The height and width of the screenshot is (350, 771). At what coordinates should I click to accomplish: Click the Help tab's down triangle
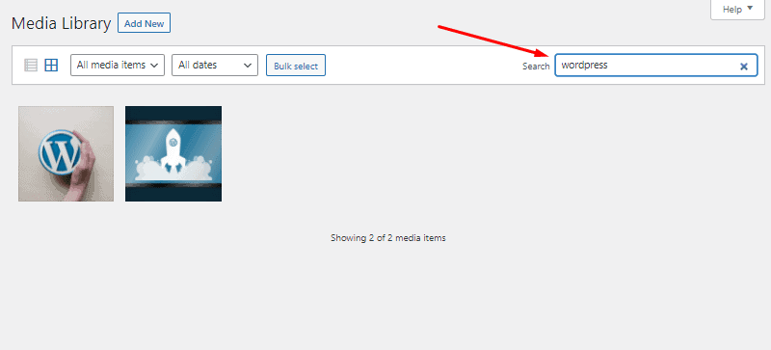point(750,9)
